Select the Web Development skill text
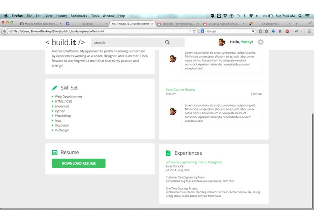Screen dimensions: 314x223 [x=69, y=97]
